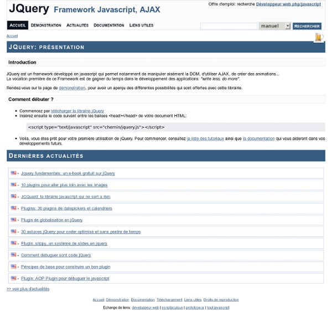
Task: Go to the Actualités navigation tab
Action: (77, 25)
